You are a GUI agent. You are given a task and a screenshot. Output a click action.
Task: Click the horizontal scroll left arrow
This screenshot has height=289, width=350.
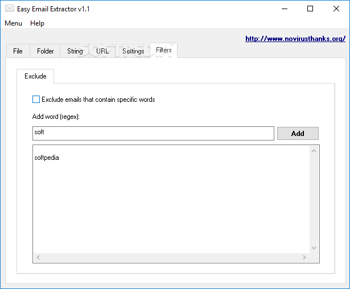pyautogui.click(x=38, y=257)
